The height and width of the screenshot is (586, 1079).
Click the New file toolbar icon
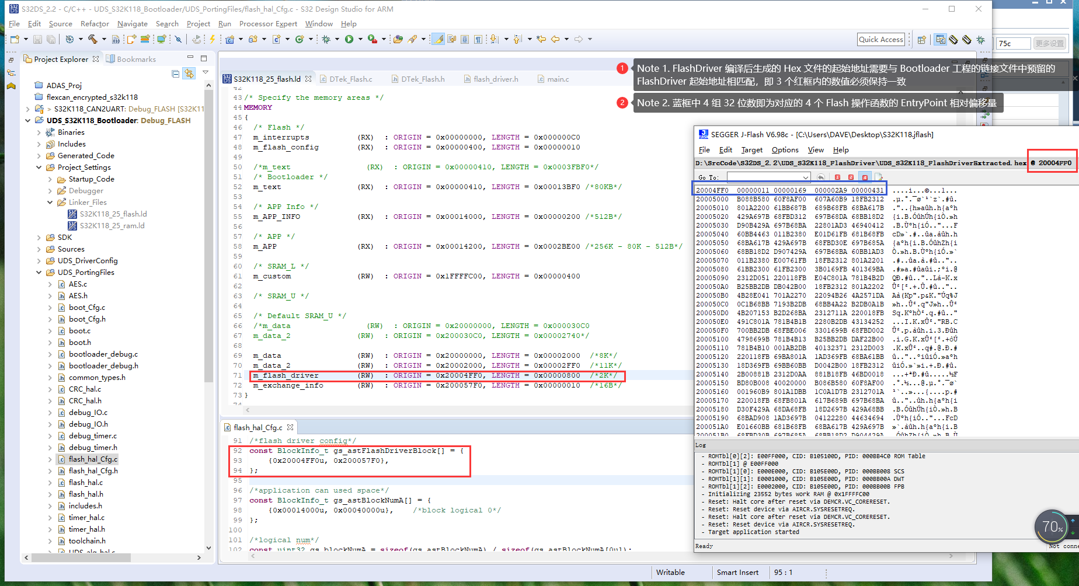[x=15, y=39]
